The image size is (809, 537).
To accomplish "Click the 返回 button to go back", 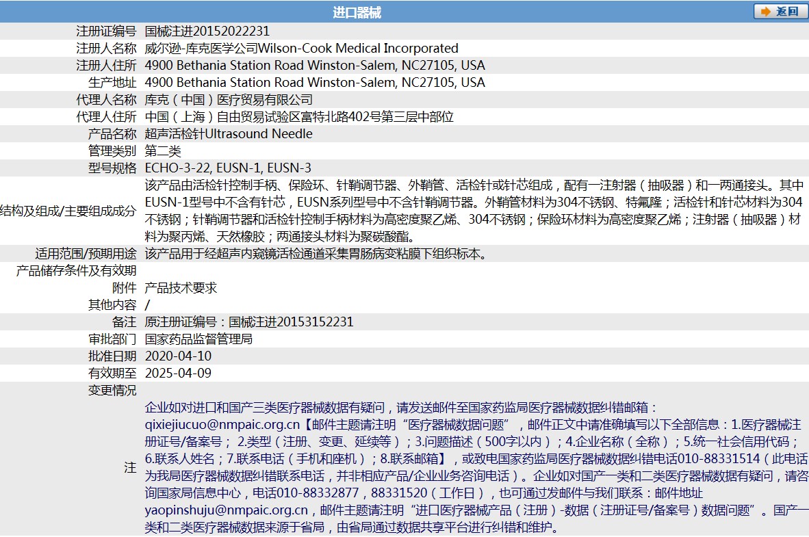I will pyautogui.click(x=780, y=12).
